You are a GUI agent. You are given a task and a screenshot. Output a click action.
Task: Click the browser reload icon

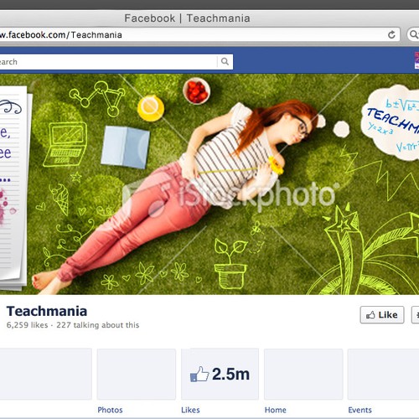(391, 35)
